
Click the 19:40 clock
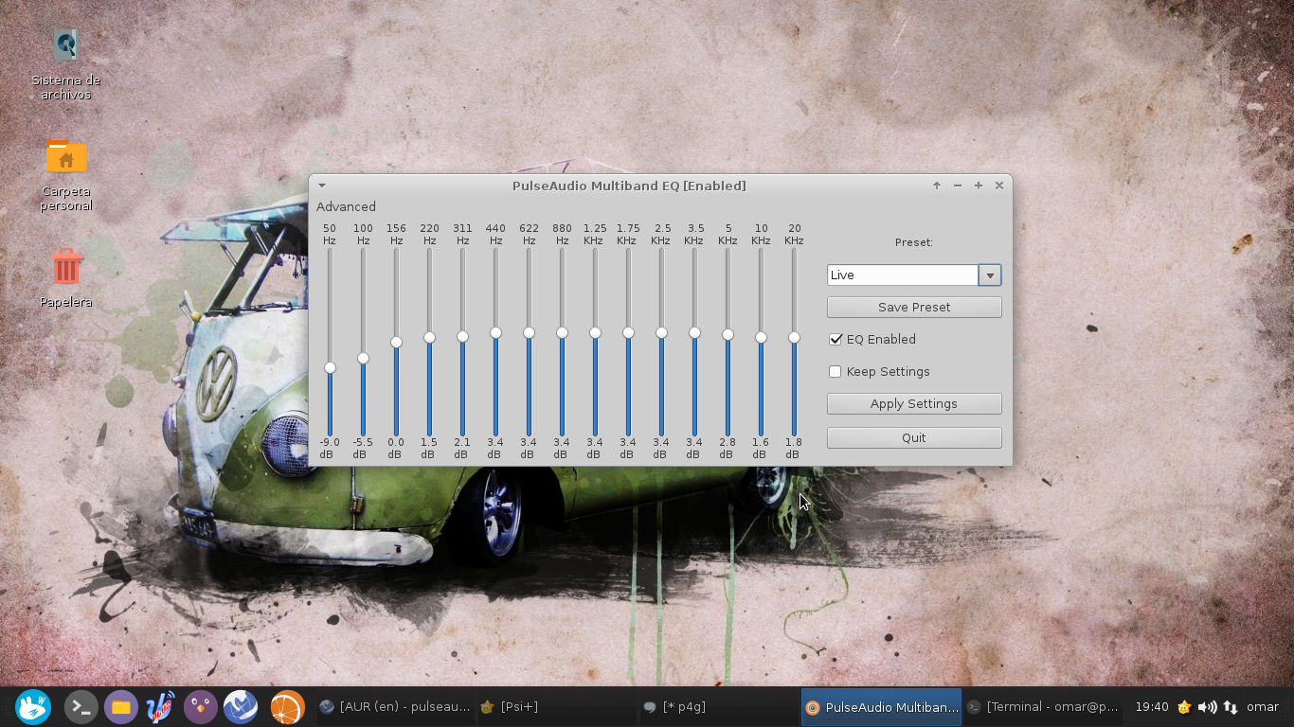pyautogui.click(x=1151, y=707)
